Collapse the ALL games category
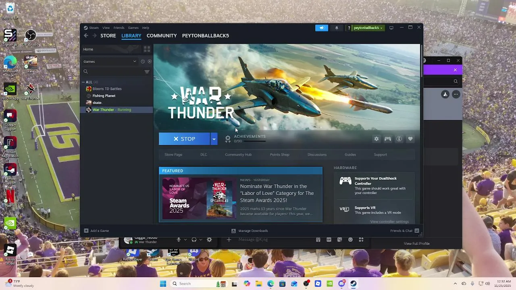 83,82
